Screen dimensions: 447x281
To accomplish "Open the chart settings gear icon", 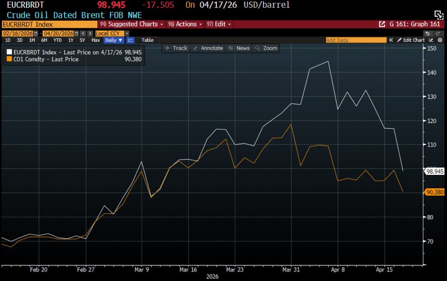I will 440,40.
